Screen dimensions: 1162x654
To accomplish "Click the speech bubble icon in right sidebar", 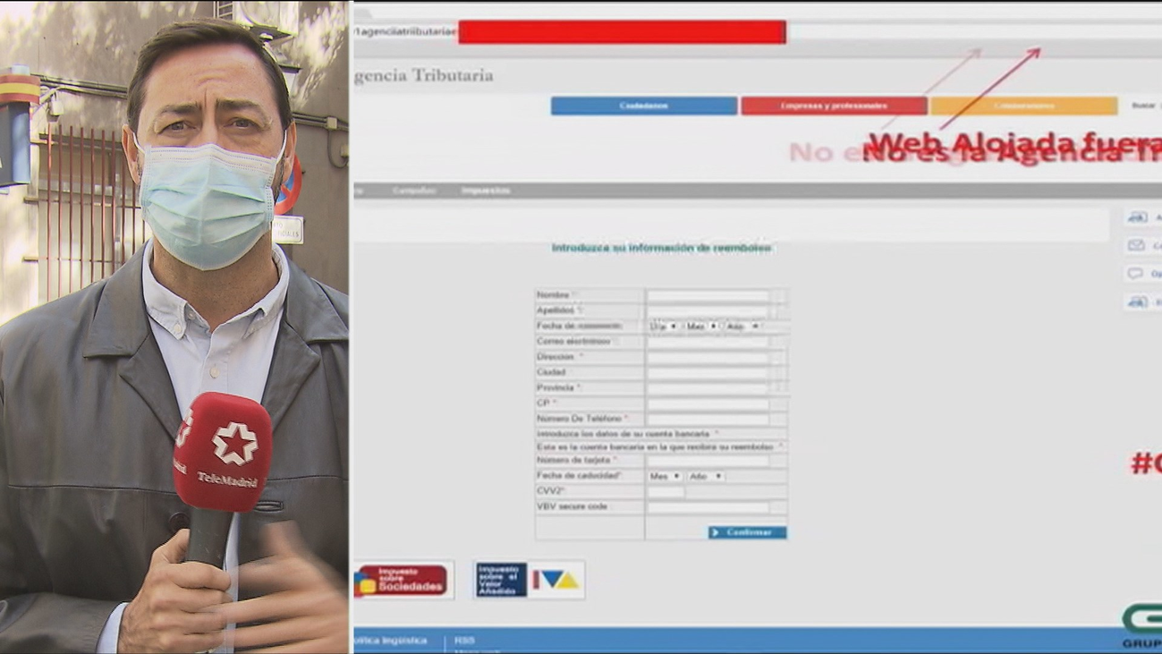I will tap(1136, 274).
